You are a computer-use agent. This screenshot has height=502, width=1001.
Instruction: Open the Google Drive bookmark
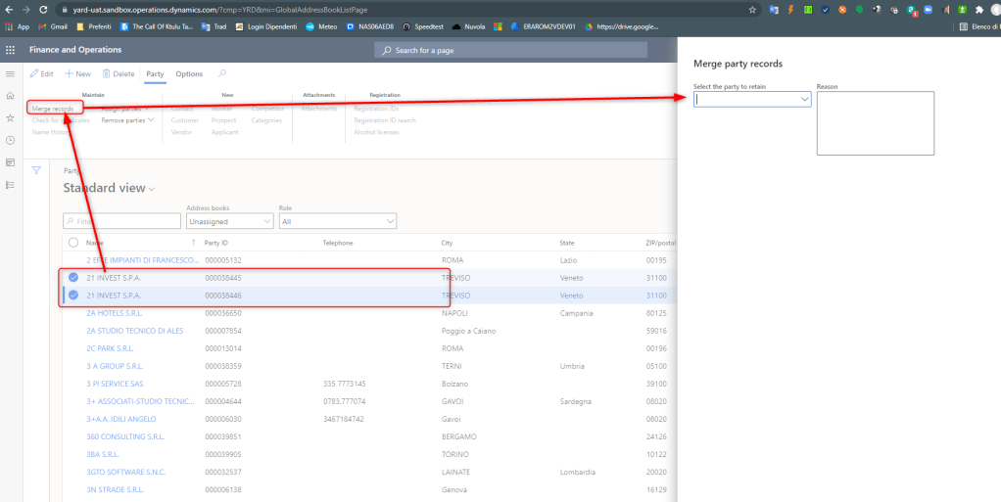coord(622,26)
